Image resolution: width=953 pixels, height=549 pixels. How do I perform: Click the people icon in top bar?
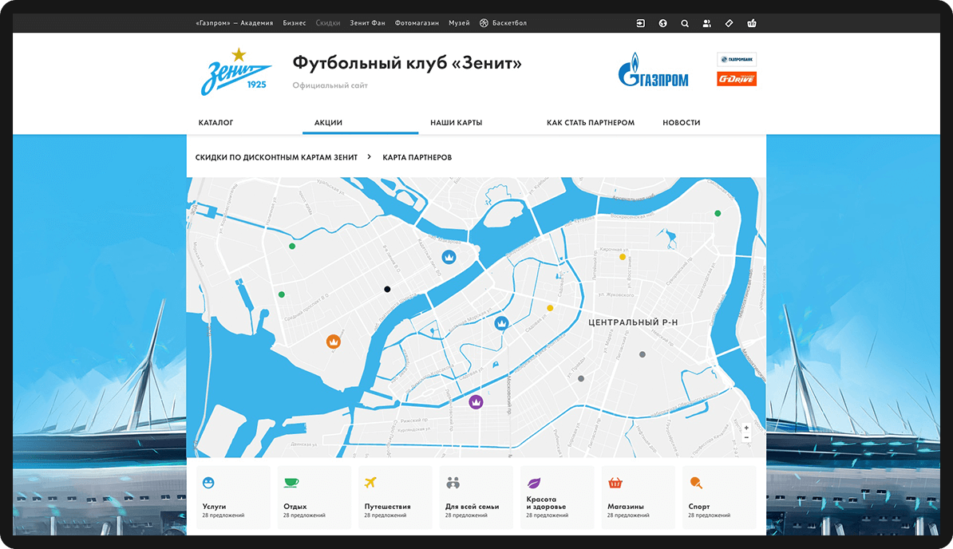coord(707,23)
